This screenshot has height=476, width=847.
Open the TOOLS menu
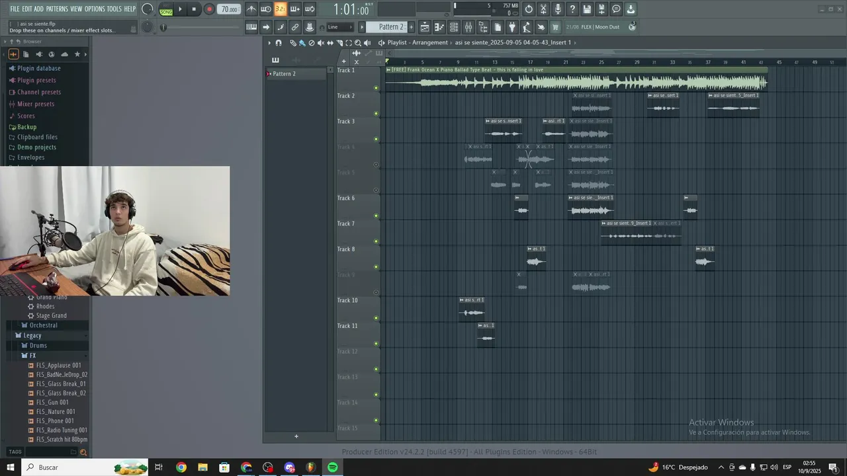(114, 9)
